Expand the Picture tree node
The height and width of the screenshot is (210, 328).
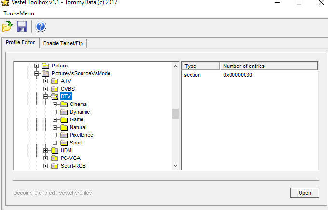36,66
